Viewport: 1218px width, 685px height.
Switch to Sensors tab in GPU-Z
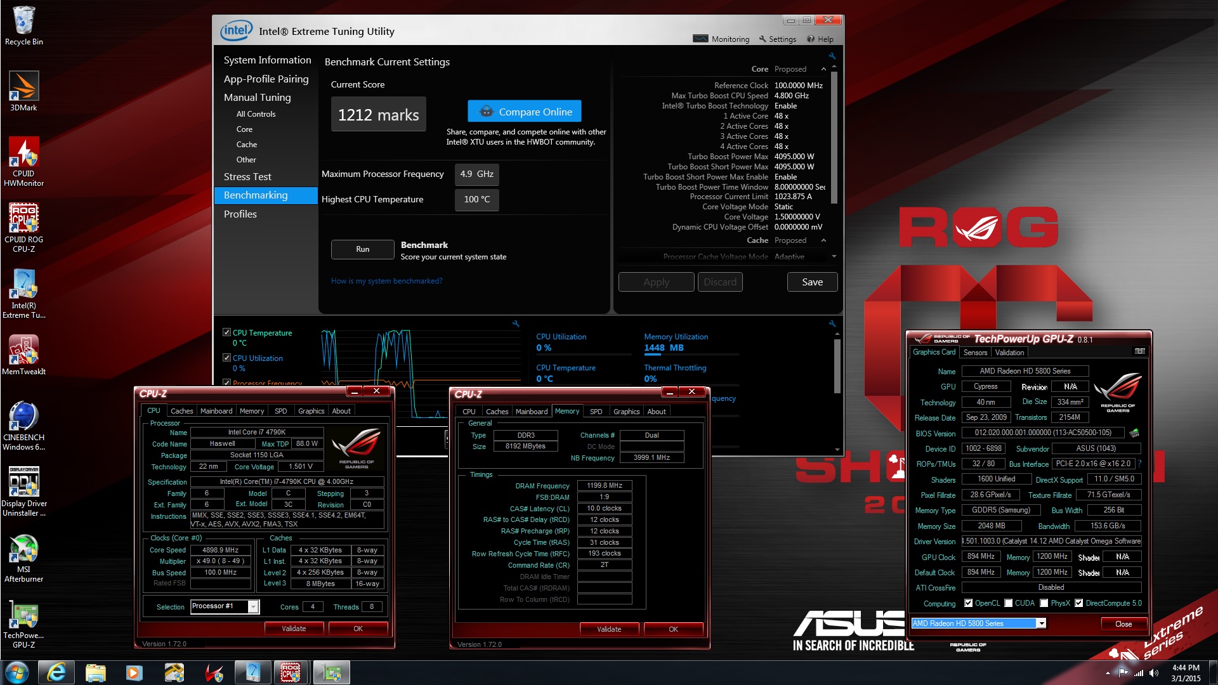pos(975,353)
